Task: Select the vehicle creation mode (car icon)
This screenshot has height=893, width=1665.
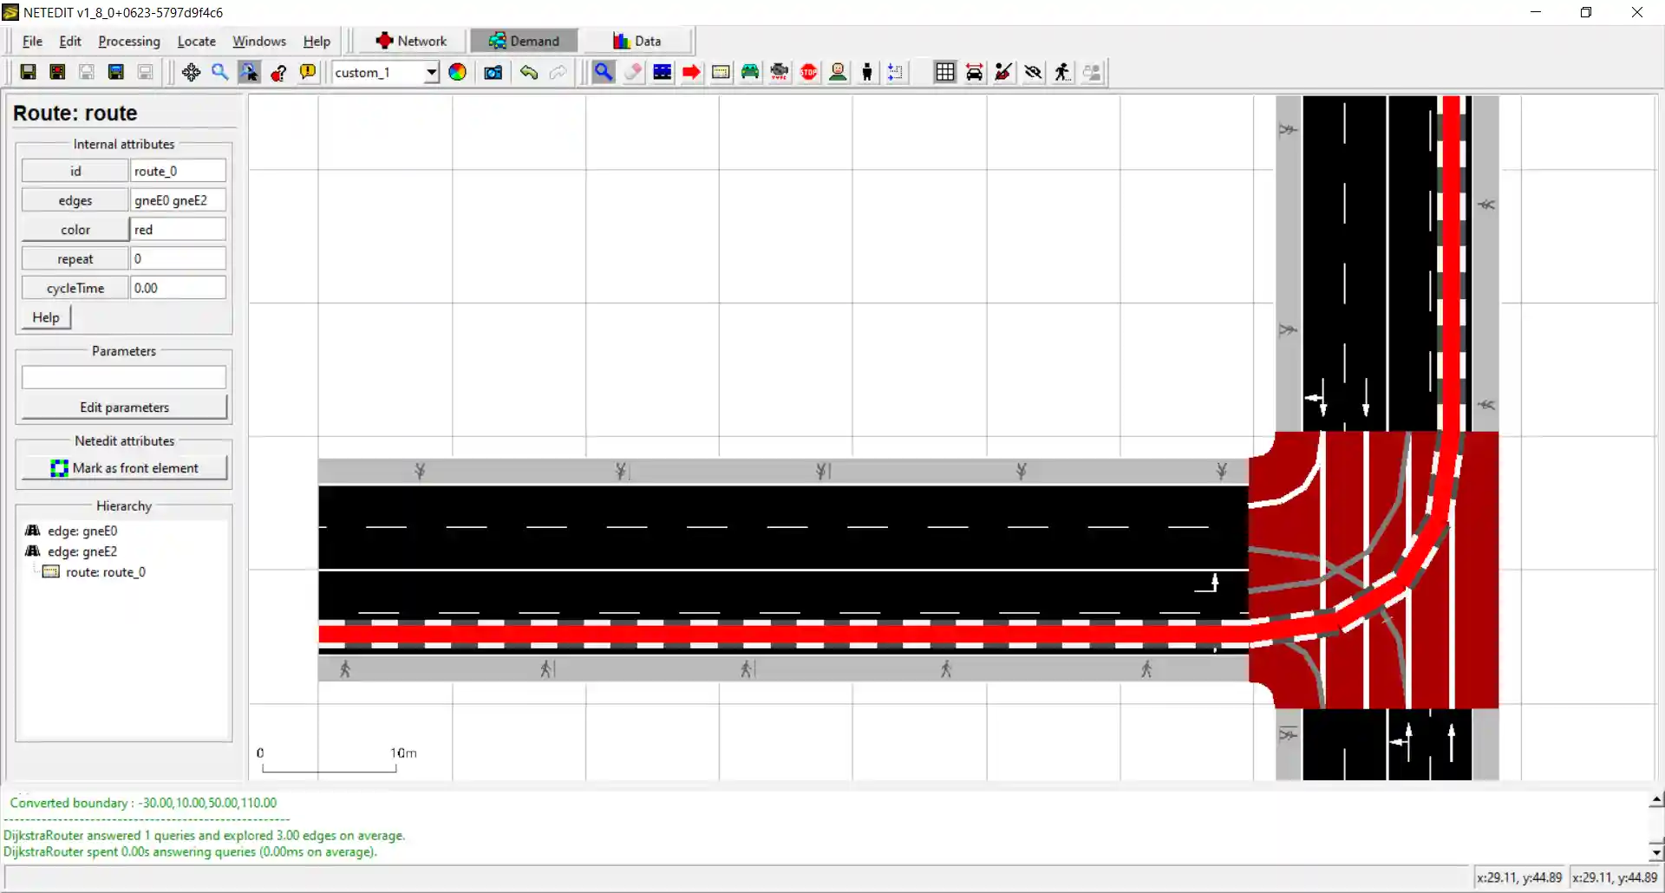Action: pos(750,73)
